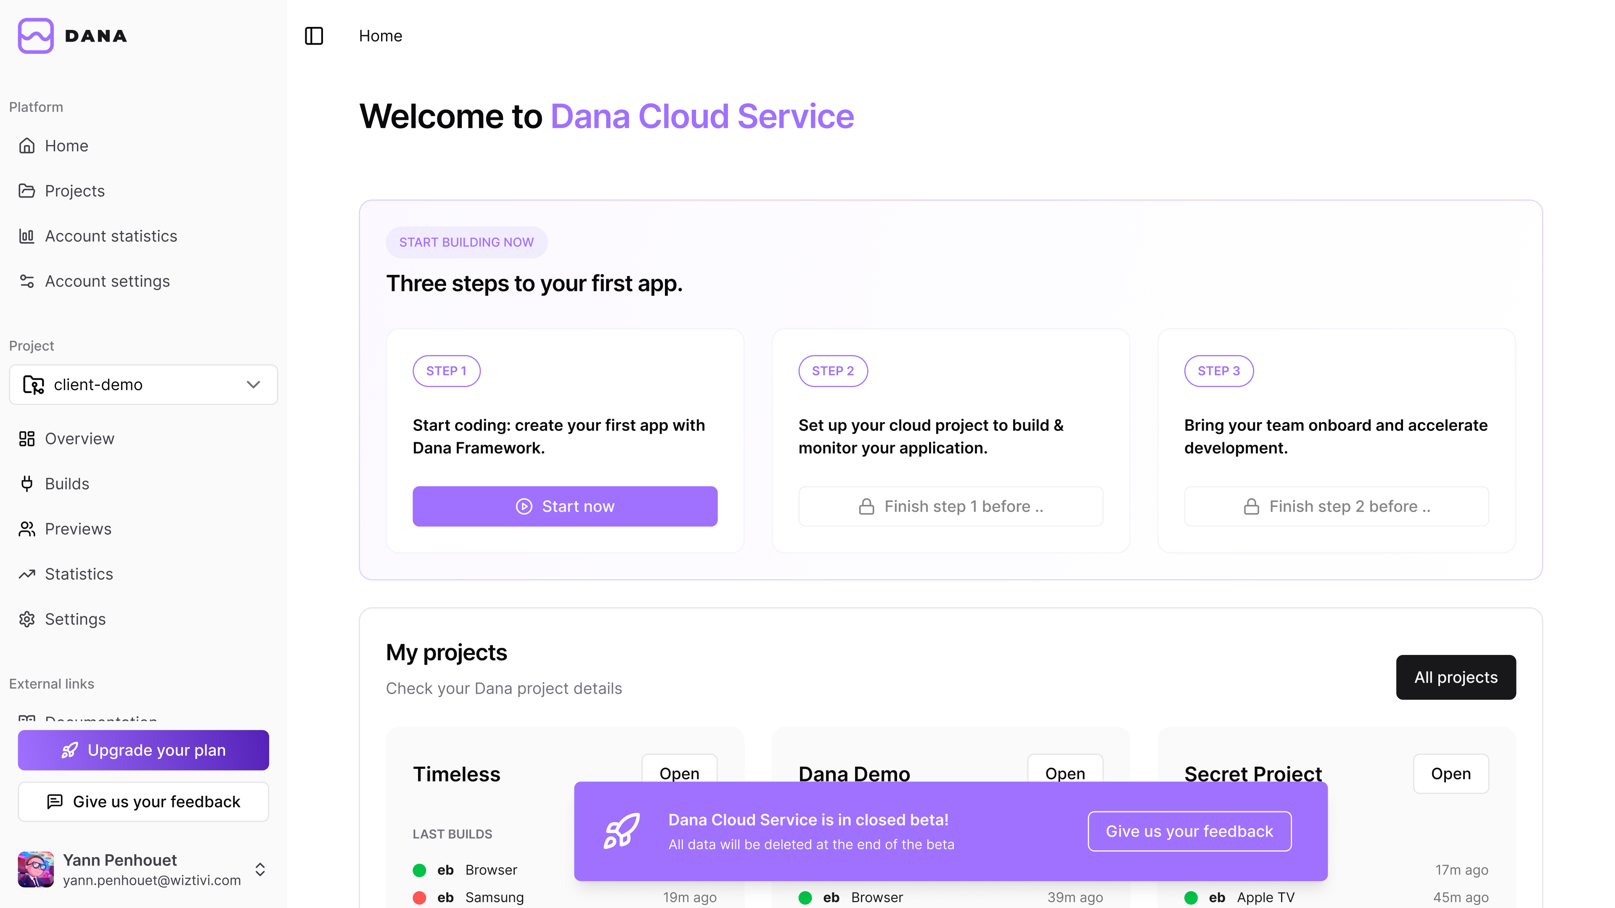Expand the Yann Penhouet account switcher chevrons
This screenshot has width=1615, height=908.
[259, 869]
